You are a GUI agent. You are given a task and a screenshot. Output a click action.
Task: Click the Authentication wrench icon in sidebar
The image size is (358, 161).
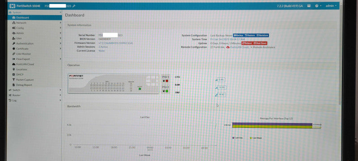click(14, 43)
